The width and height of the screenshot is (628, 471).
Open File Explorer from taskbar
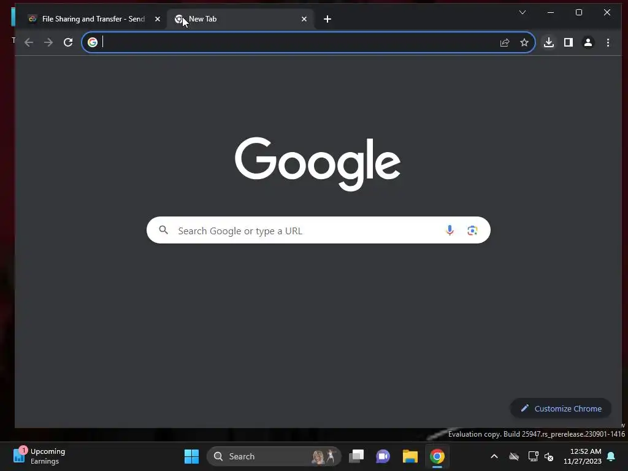(410, 456)
